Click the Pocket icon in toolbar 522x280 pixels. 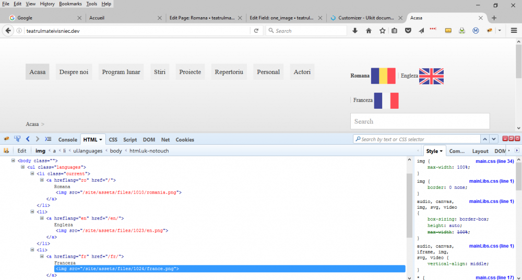[408, 31]
